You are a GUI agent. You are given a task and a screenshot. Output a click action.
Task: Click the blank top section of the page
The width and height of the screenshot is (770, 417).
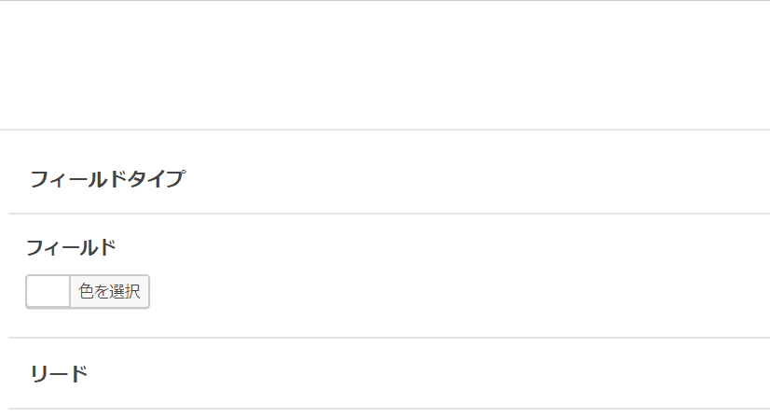(385, 65)
